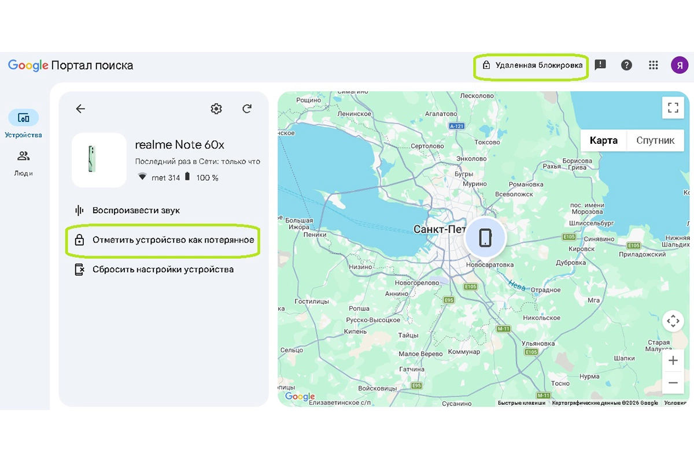This screenshot has height=462, width=694.
Task: Click Последний раз в Сети text
Action: [198, 162]
